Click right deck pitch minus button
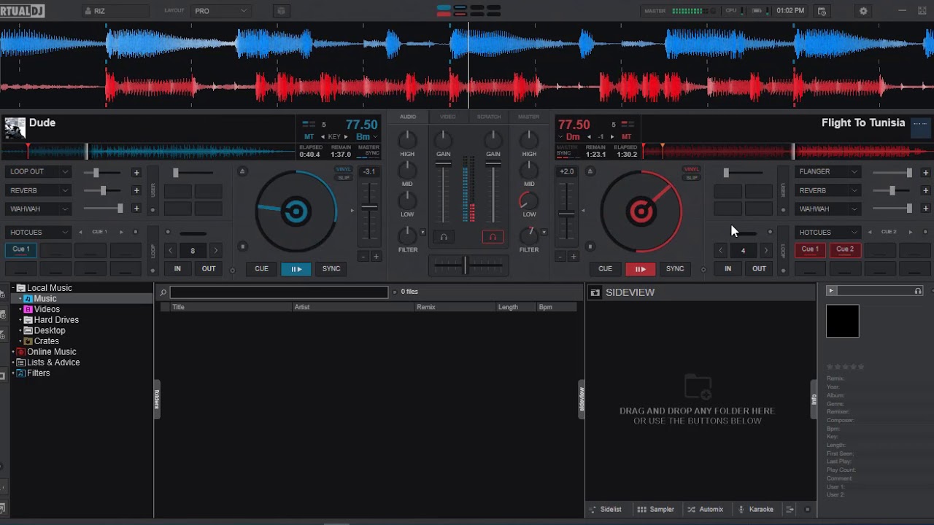Image resolution: width=934 pixels, height=525 pixels. point(561,257)
